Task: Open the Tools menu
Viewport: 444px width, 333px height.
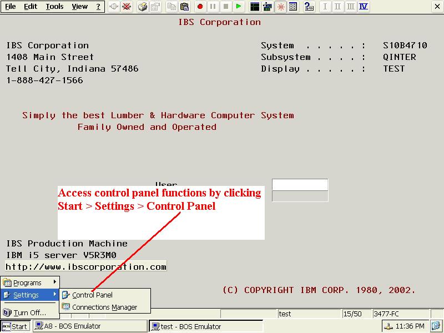Action: [x=54, y=7]
